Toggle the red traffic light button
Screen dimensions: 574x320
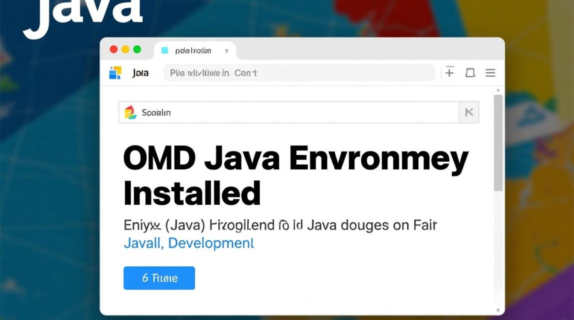[114, 49]
